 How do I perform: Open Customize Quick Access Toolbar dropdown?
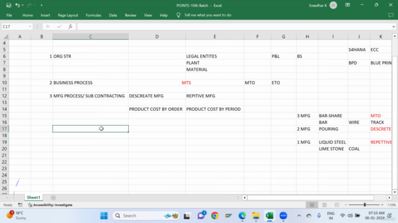pos(42,6)
